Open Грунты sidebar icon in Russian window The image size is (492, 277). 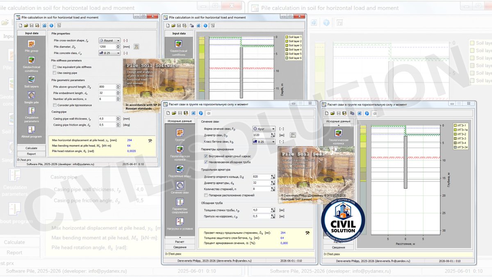(180, 133)
